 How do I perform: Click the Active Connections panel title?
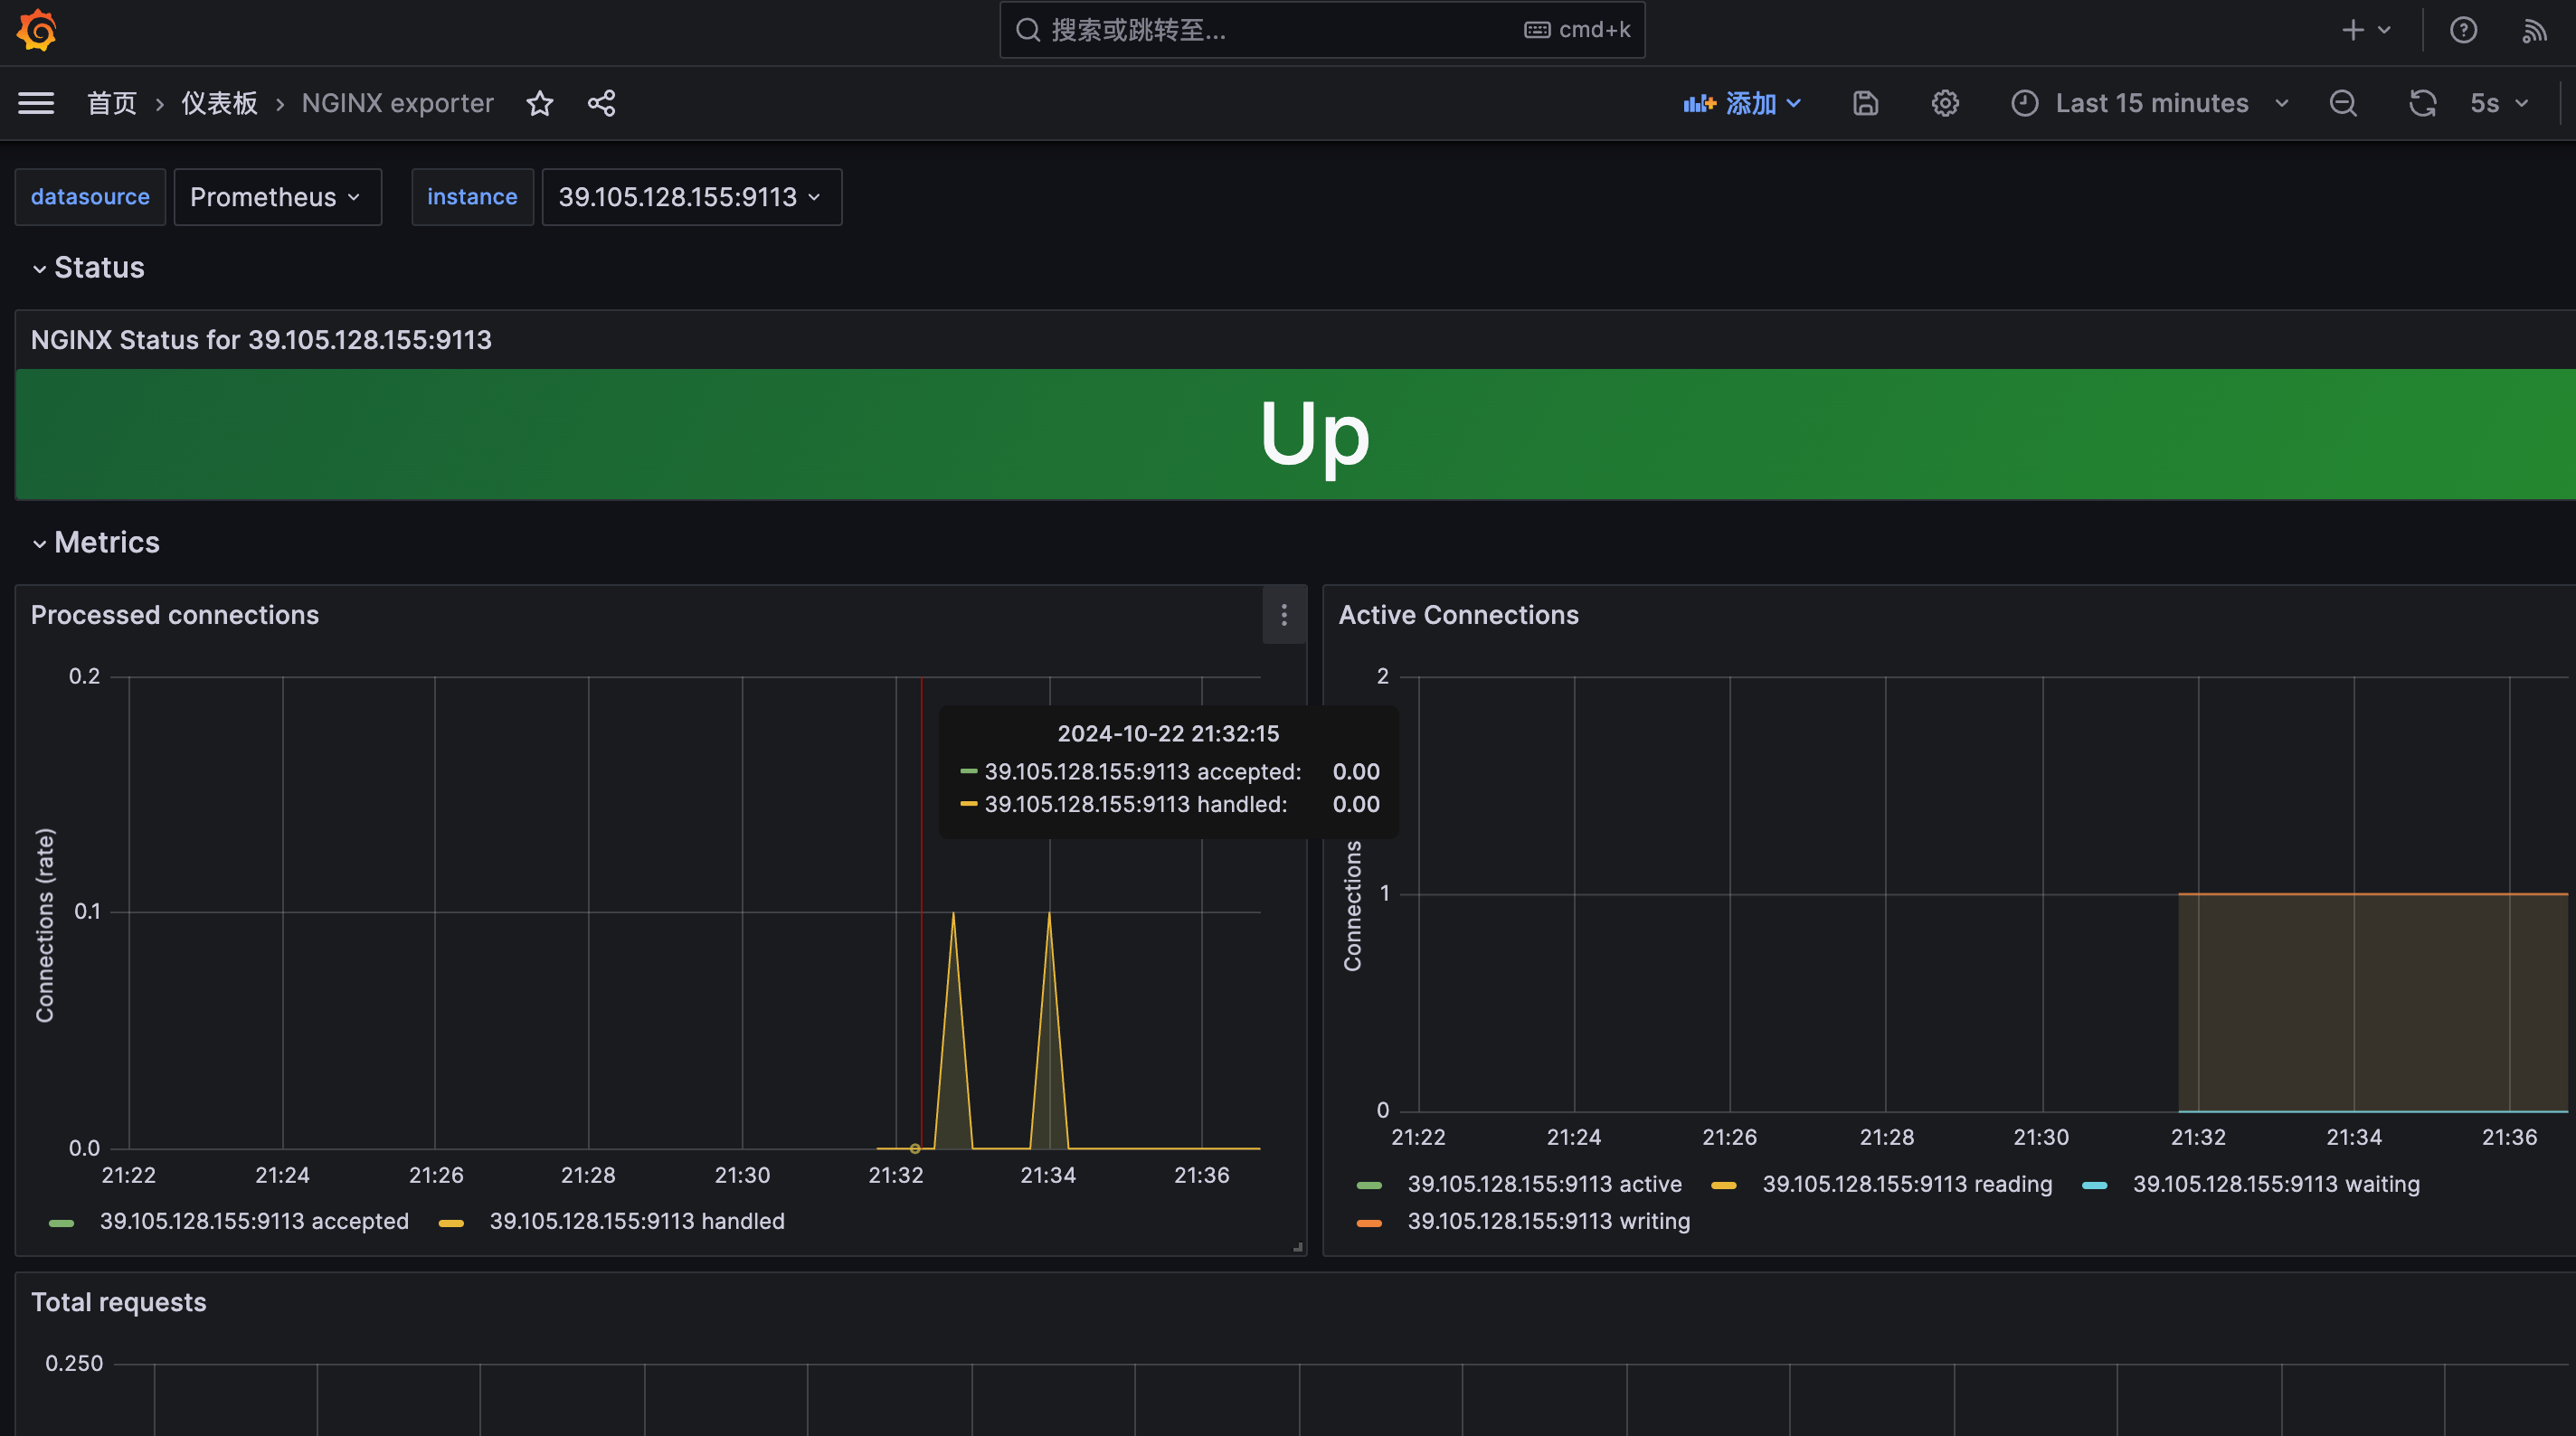click(x=1458, y=615)
